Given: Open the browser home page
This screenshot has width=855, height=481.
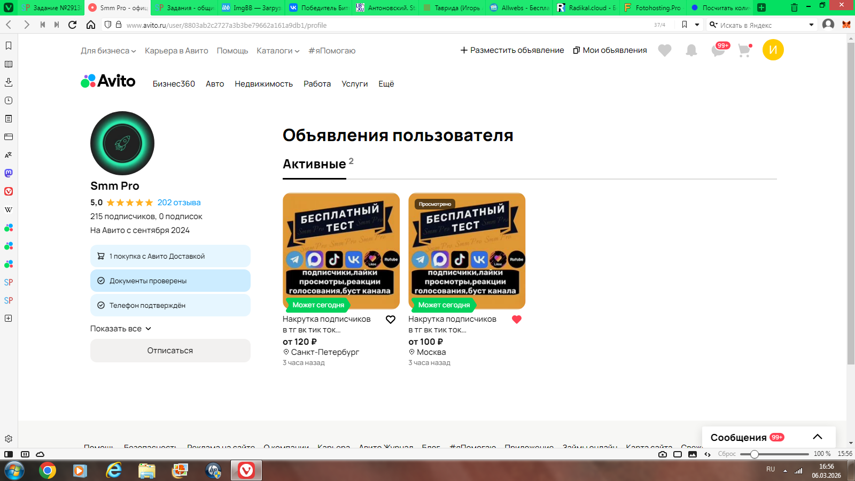Looking at the screenshot, I should 91,25.
